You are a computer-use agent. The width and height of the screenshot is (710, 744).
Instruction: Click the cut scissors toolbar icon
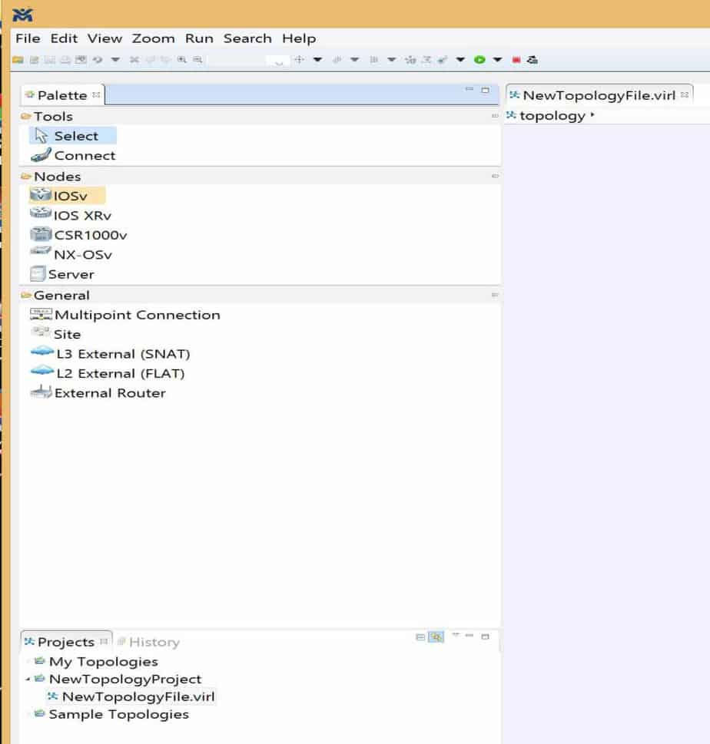pyautogui.click(x=134, y=60)
